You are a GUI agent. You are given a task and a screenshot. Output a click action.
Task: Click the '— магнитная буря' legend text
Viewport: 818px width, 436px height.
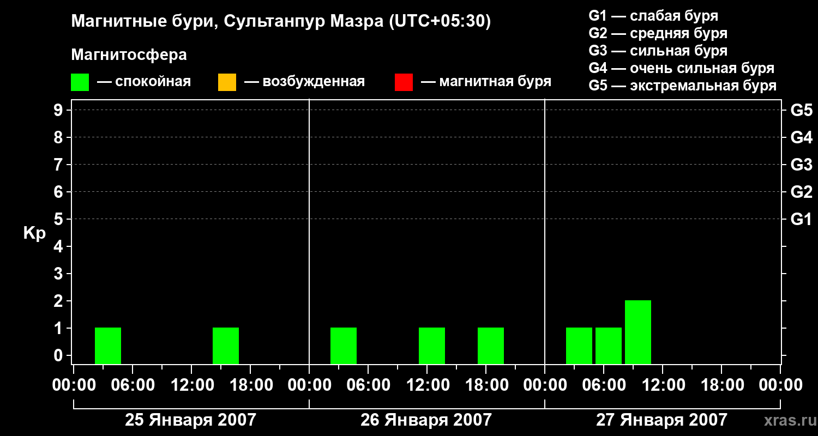486,82
